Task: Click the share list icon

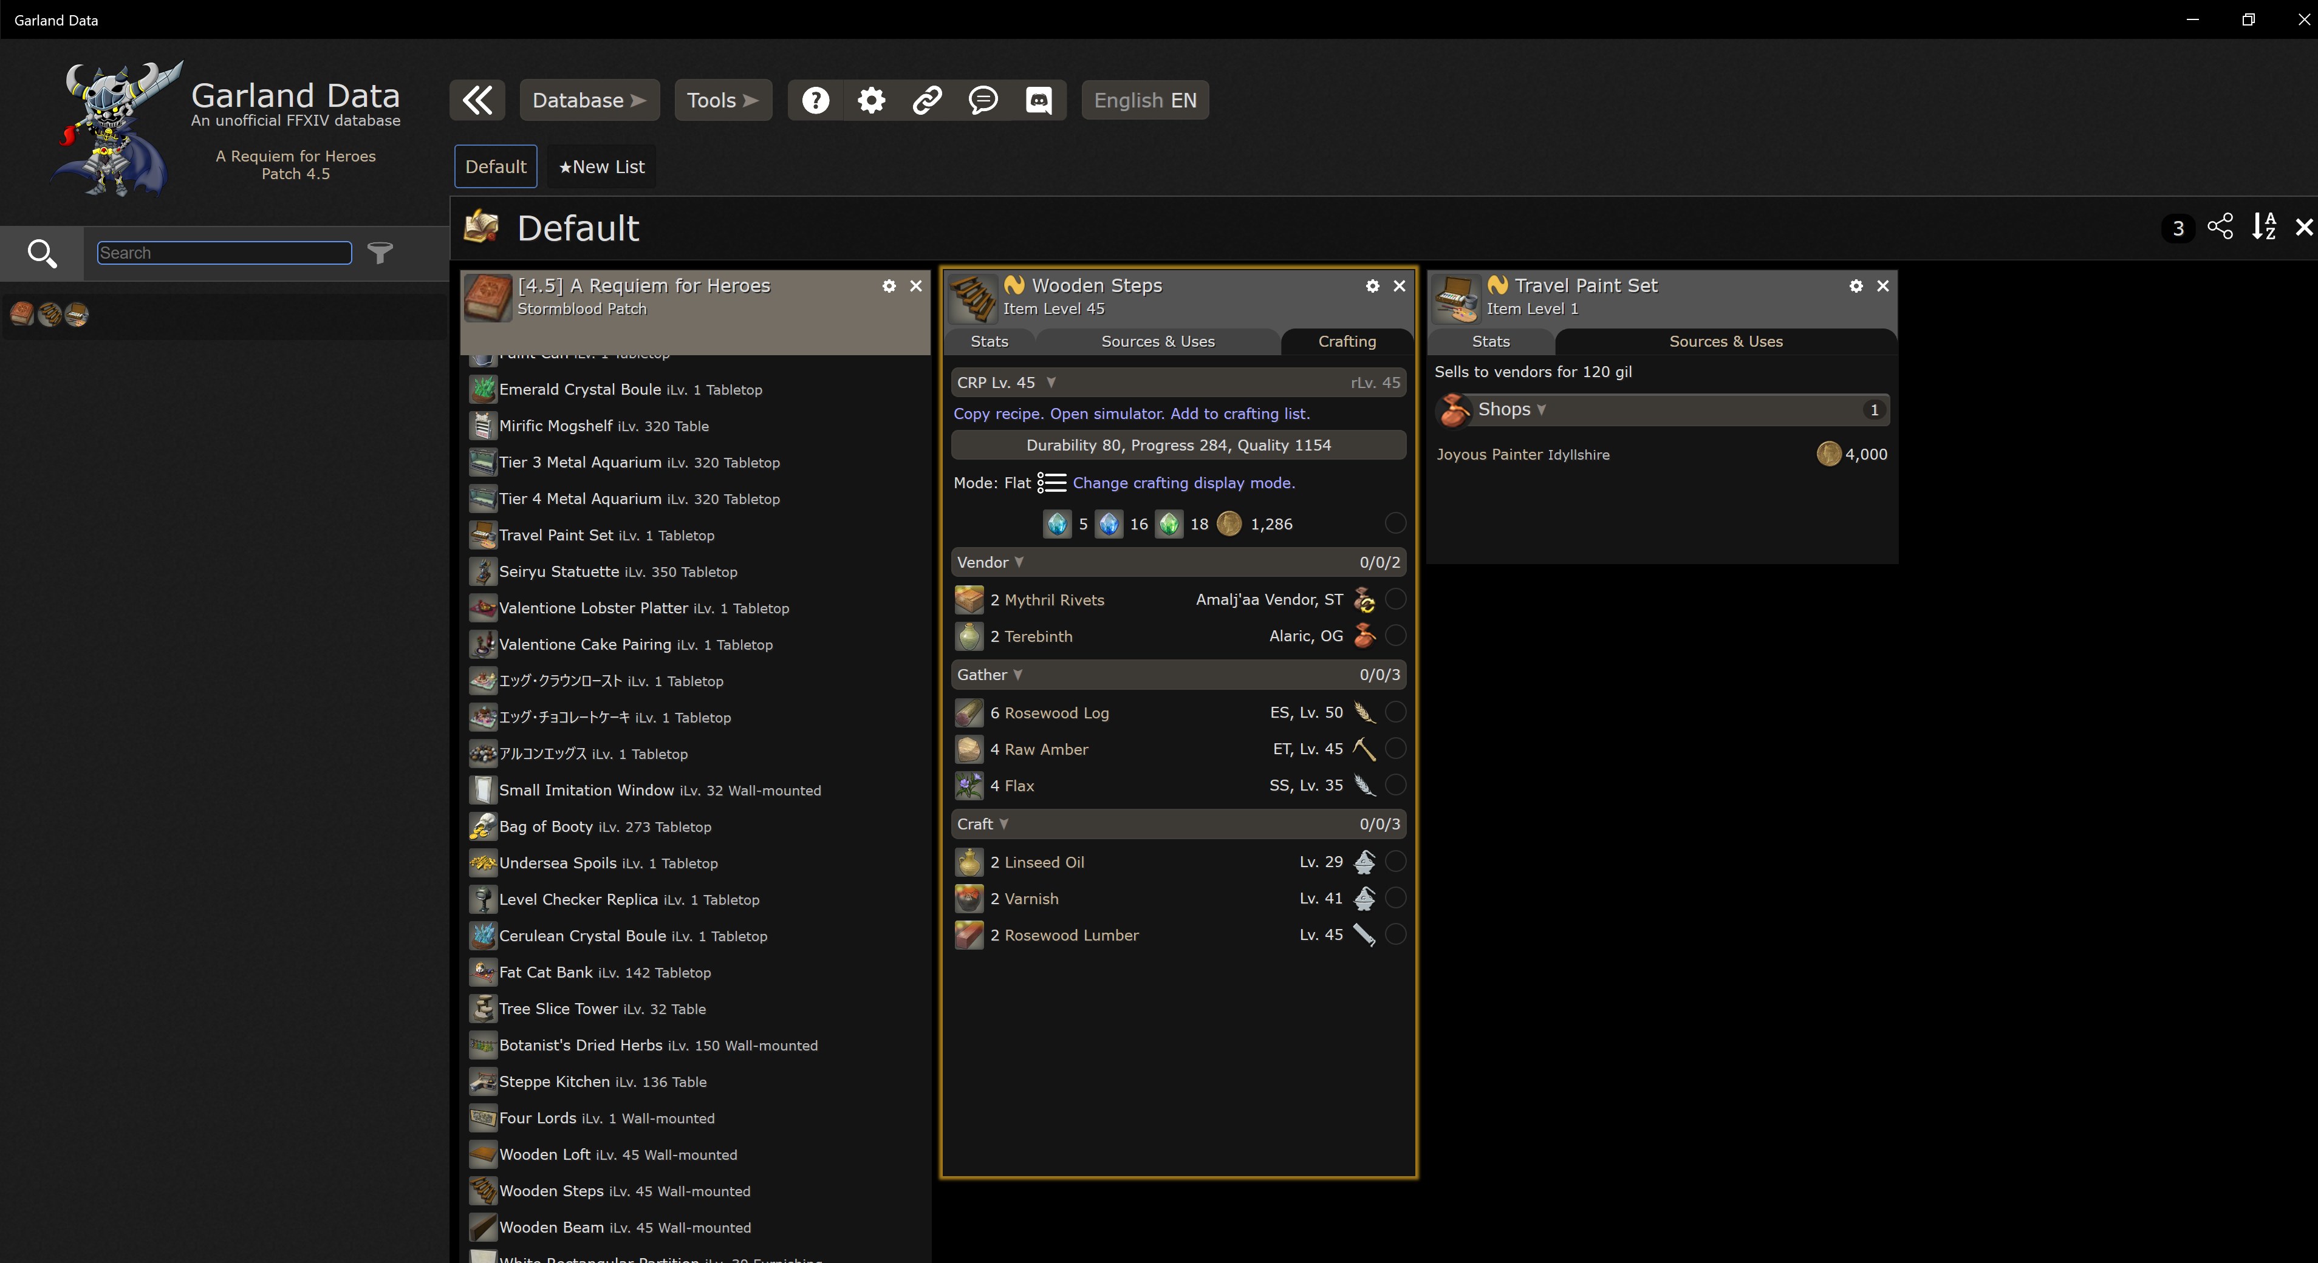Action: click(x=2220, y=226)
